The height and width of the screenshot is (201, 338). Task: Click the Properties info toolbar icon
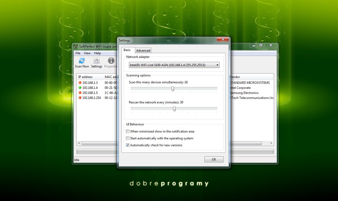click(x=111, y=61)
